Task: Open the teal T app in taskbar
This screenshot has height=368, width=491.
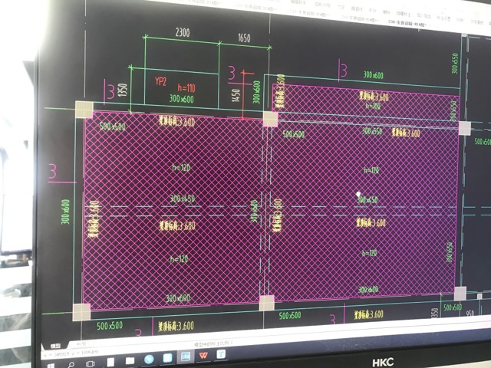Action: [221, 354]
